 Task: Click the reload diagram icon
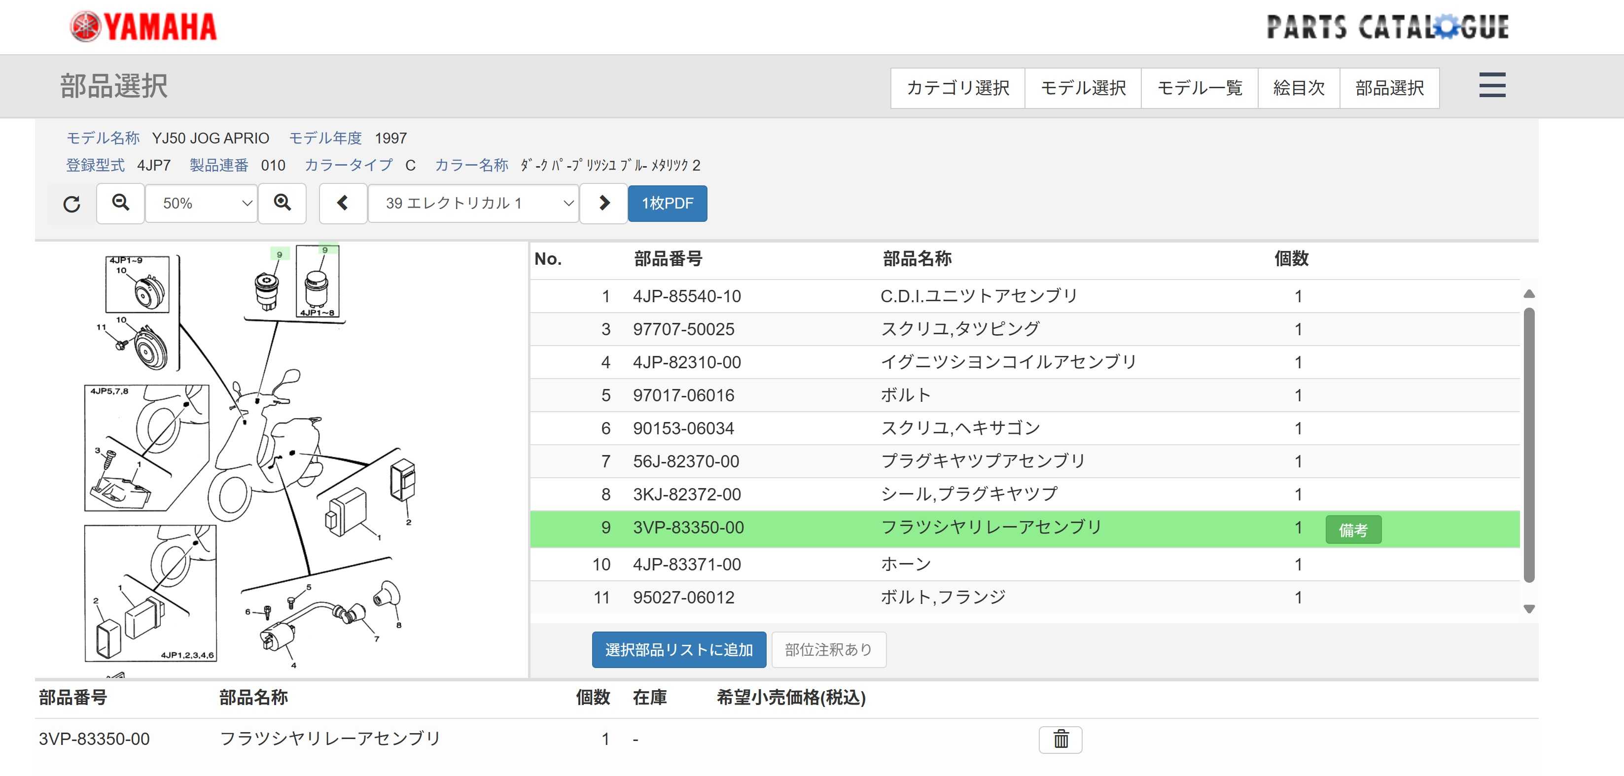click(x=72, y=204)
